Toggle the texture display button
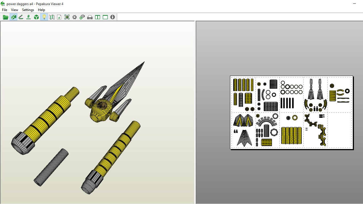Image resolution: width=363 pixels, height=204 pixels. point(13,17)
